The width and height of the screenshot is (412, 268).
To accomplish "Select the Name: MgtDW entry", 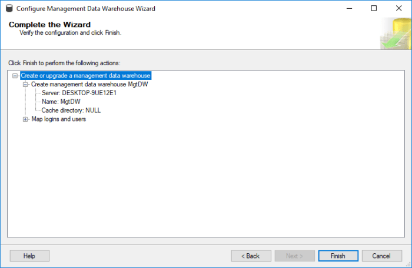I will [x=61, y=102].
